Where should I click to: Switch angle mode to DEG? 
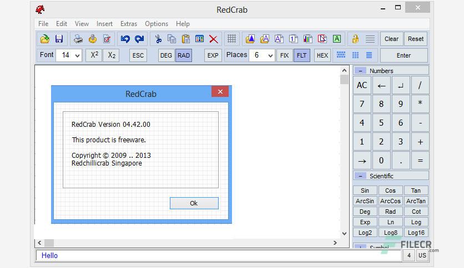coord(166,55)
